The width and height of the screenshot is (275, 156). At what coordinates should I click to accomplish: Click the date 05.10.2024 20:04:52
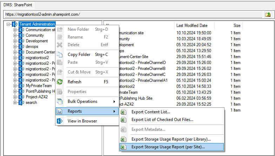pyautogui.click(x=194, y=45)
